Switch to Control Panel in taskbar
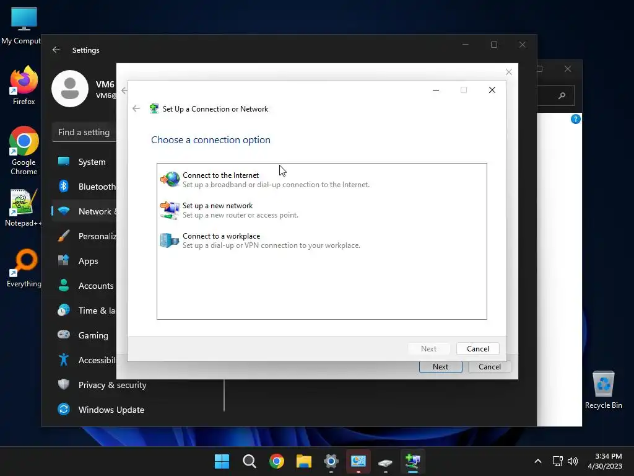 coord(358,461)
